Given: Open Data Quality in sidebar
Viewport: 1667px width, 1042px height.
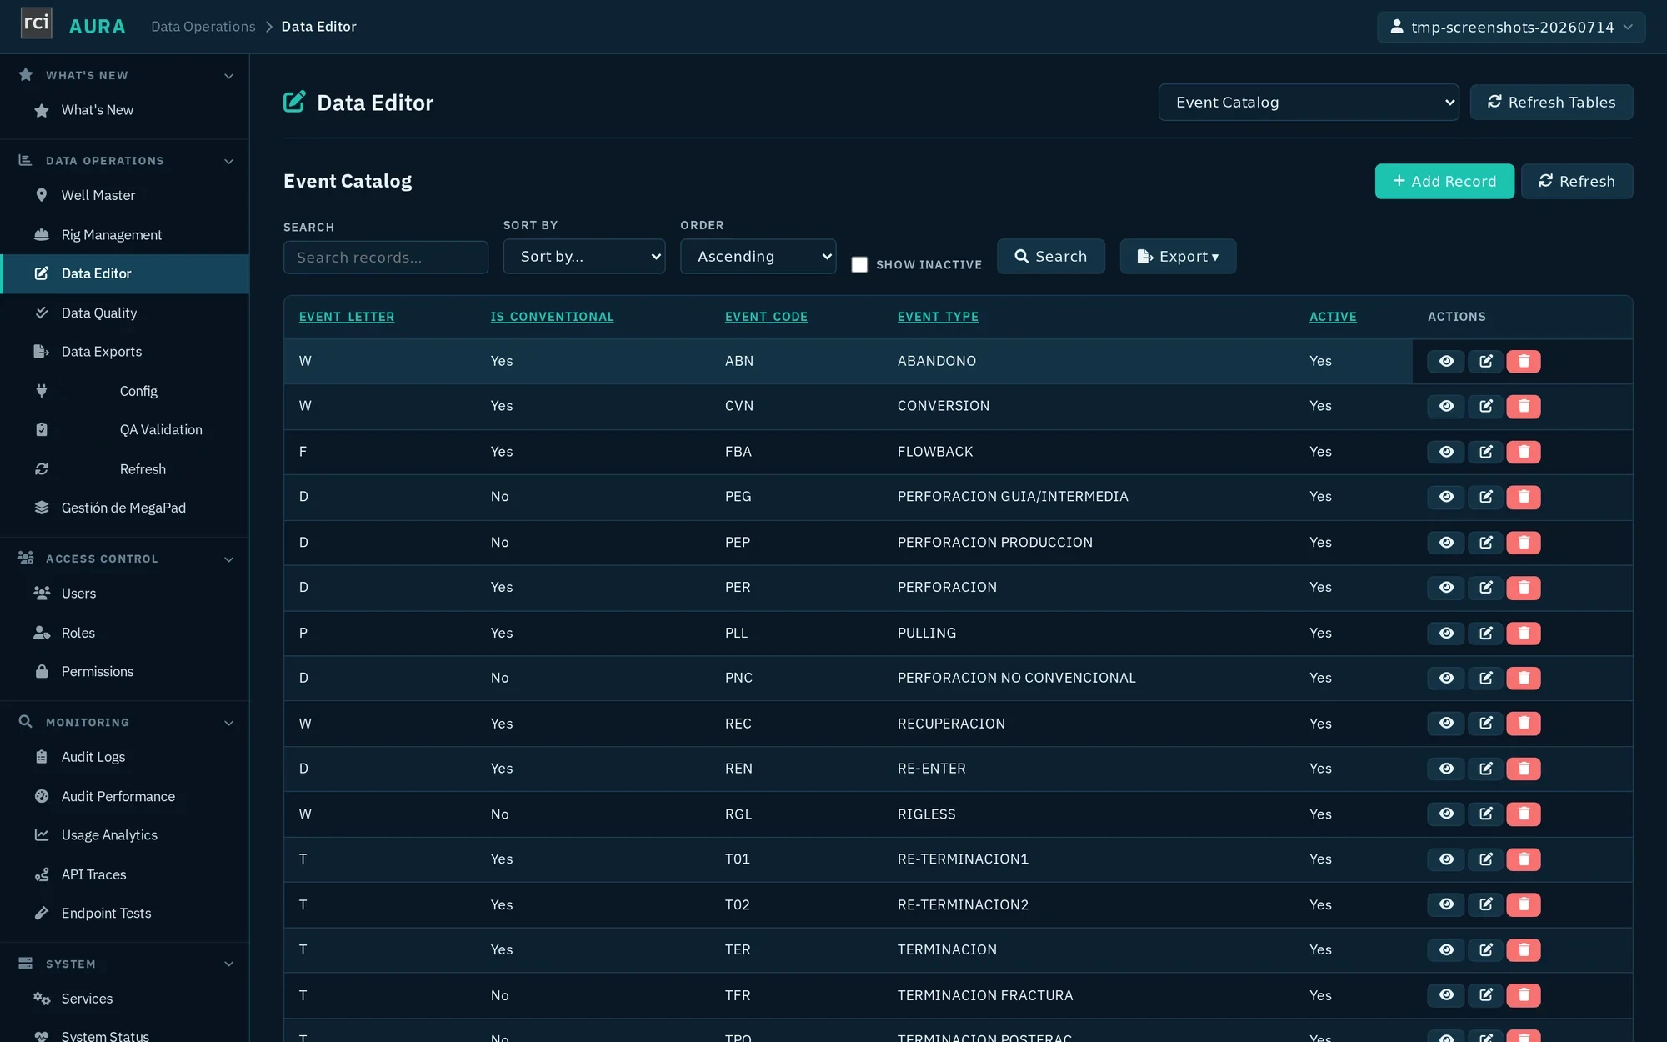Looking at the screenshot, I should coord(125,313).
